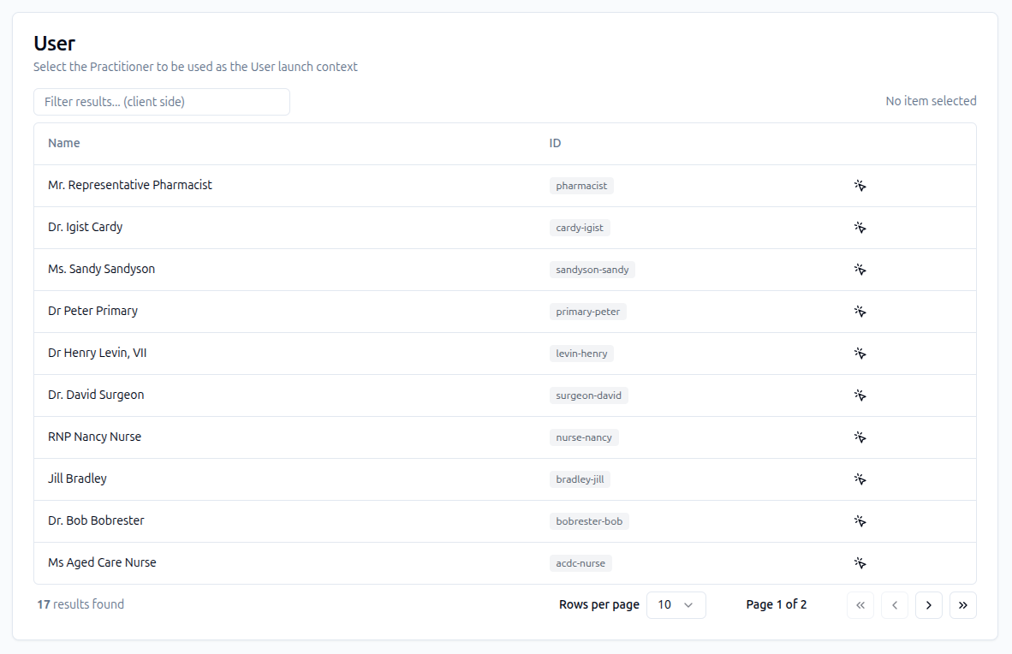This screenshot has height=654, width=1012.
Task: Select Dr. Bob Bobrester via row icon
Action: tap(860, 521)
